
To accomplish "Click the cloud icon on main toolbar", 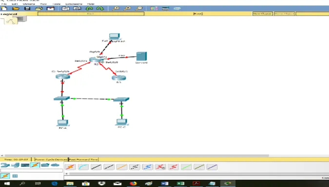I will (x=177, y=9).
